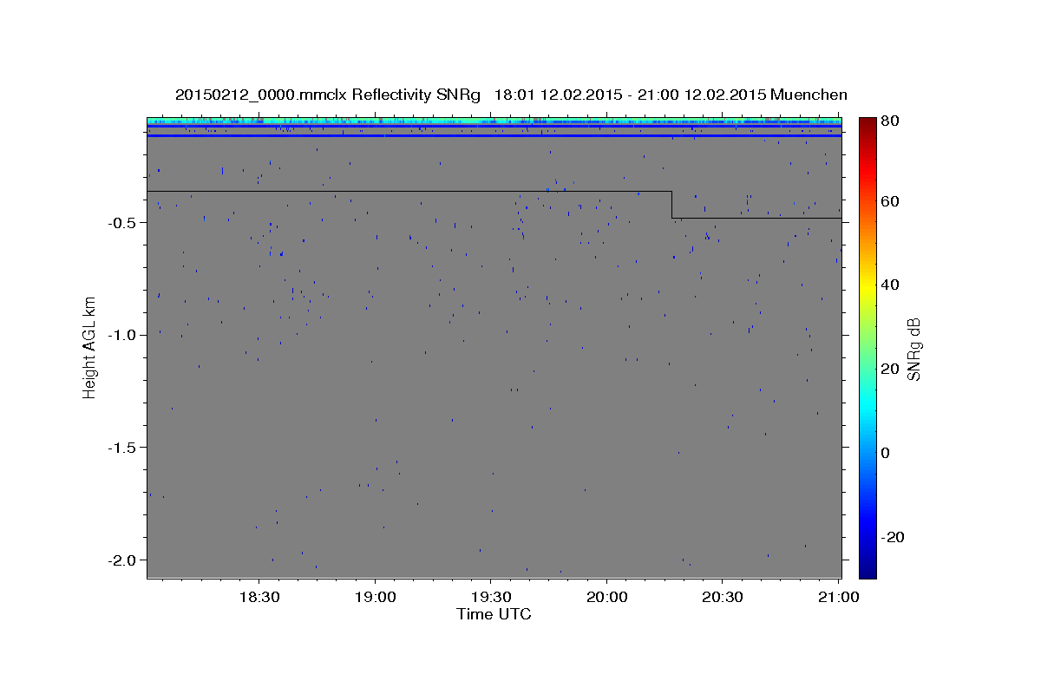Click the colorbar value 80

tap(890, 121)
